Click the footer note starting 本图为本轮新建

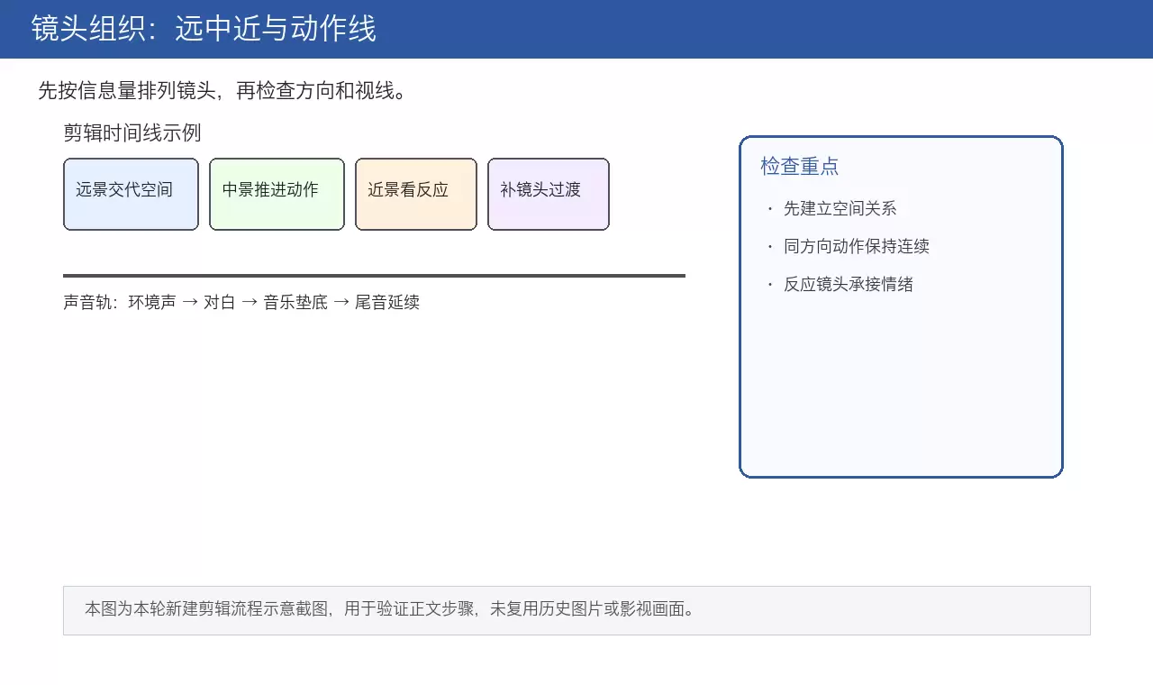576,610
